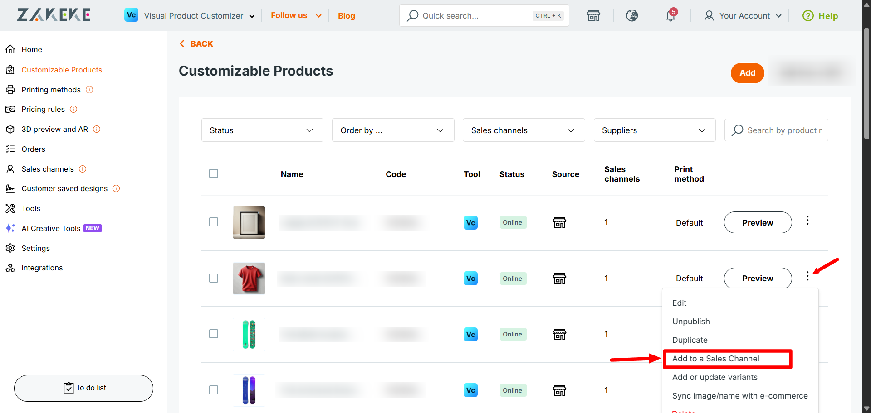Check the green snowboard product checkbox
The height and width of the screenshot is (413, 871).
[x=214, y=334]
